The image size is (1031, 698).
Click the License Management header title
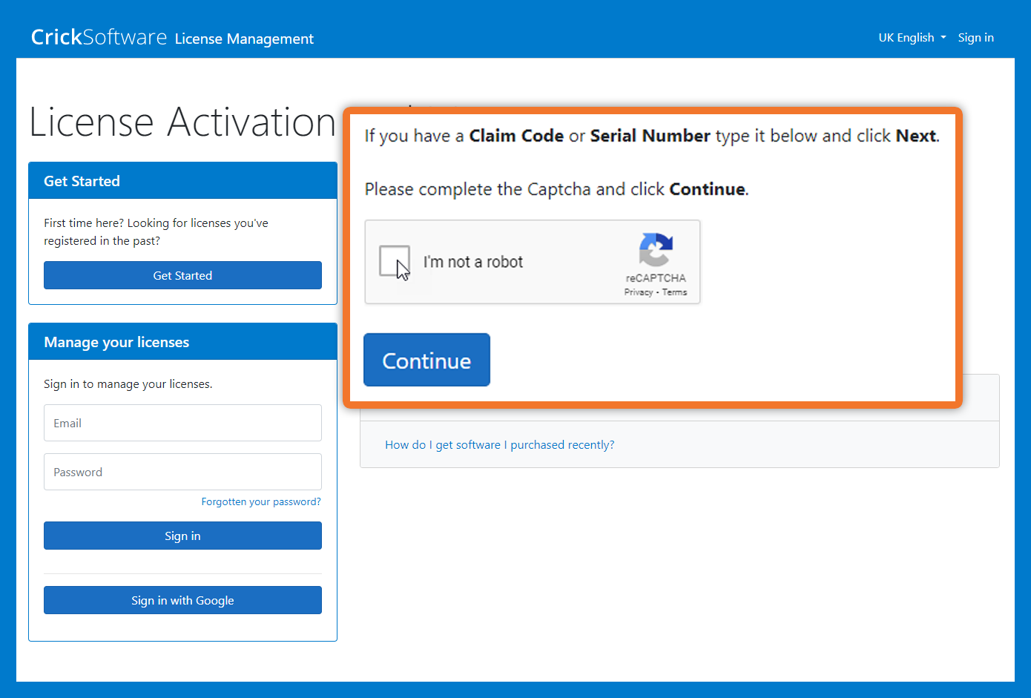pos(244,39)
